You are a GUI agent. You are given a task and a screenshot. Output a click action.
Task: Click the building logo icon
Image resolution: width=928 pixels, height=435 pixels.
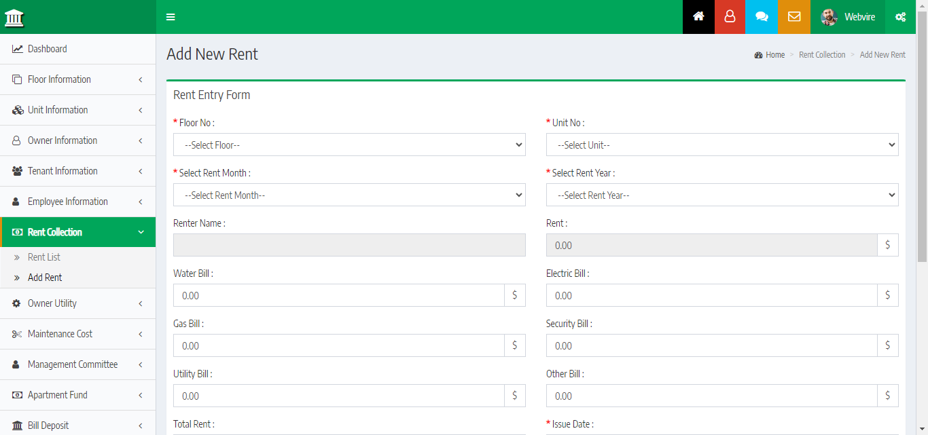click(x=14, y=18)
